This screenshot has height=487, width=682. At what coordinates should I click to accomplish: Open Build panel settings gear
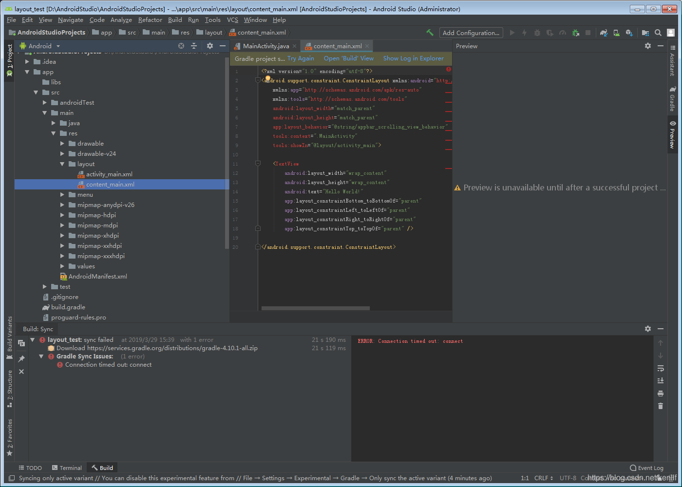648,329
